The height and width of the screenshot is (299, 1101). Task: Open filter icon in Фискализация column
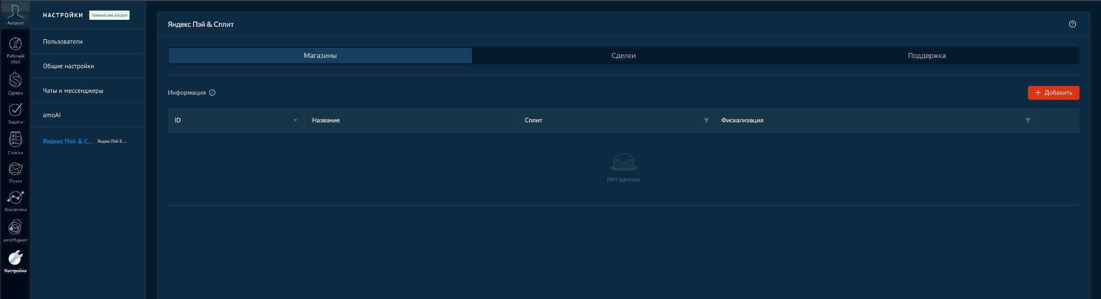pos(1027,120)
